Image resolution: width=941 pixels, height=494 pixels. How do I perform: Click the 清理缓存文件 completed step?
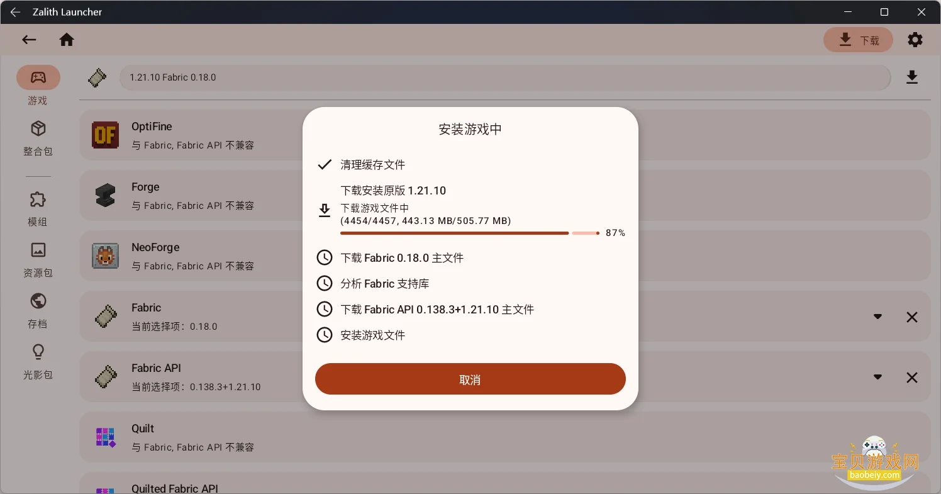373,165
